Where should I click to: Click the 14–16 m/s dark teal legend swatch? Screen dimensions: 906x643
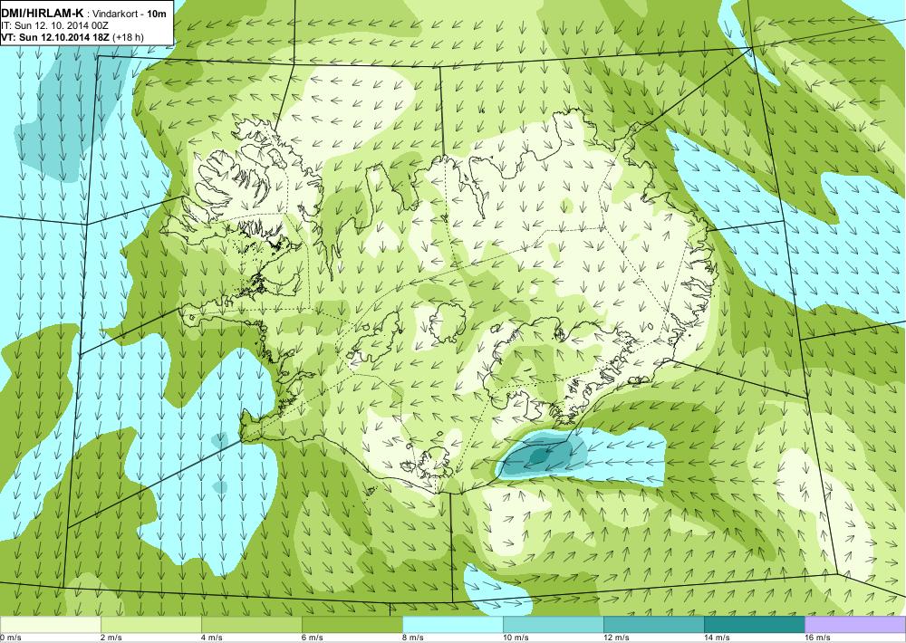click(x=754, y=624)
